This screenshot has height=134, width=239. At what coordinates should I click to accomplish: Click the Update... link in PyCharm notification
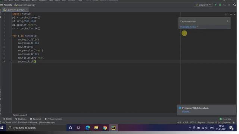186,112
